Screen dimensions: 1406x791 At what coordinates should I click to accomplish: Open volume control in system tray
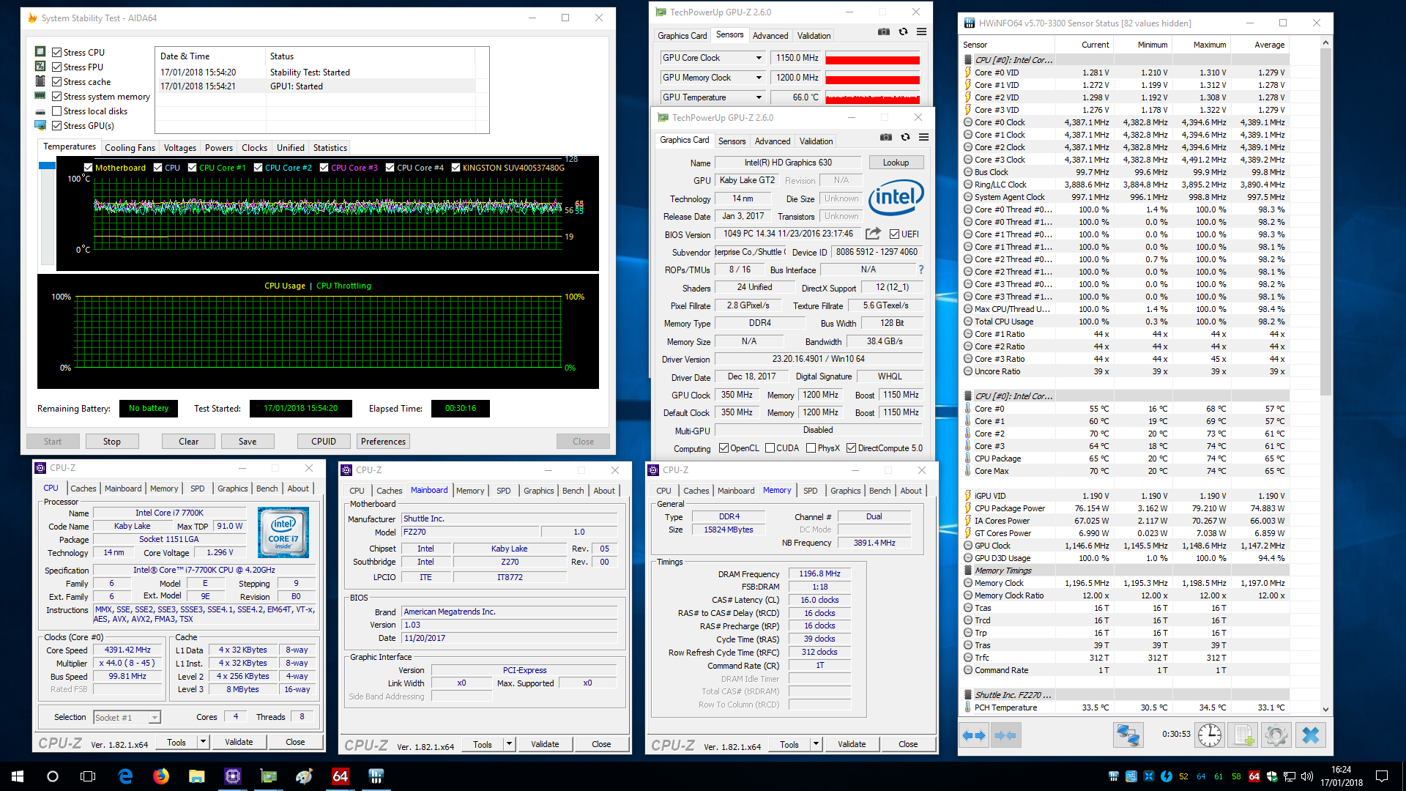tap(1307, 776)
